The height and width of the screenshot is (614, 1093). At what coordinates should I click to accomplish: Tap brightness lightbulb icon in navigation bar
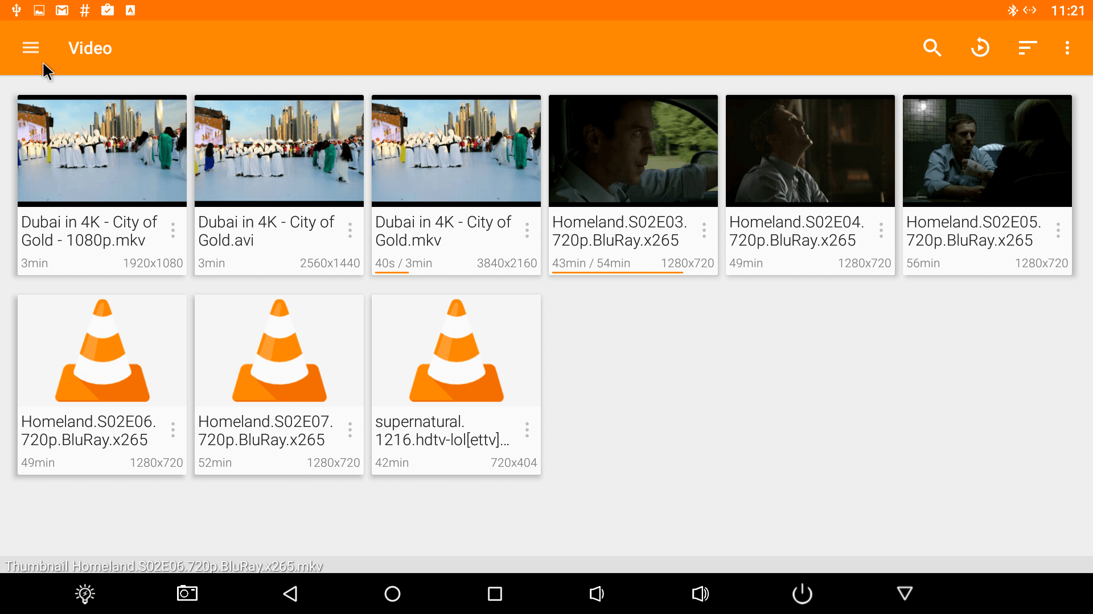[x=85, y=594]
